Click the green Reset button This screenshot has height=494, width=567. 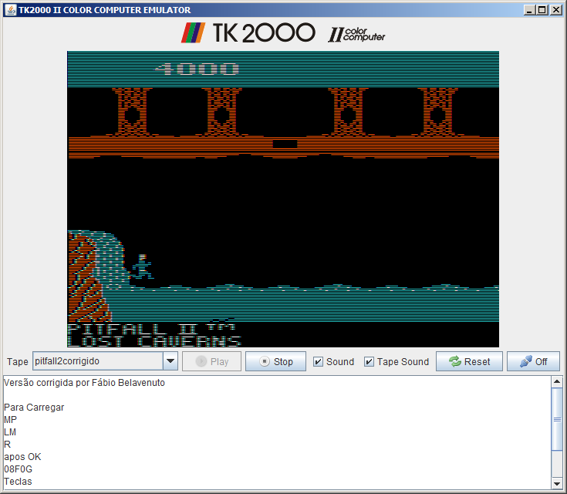pos(469,361)
